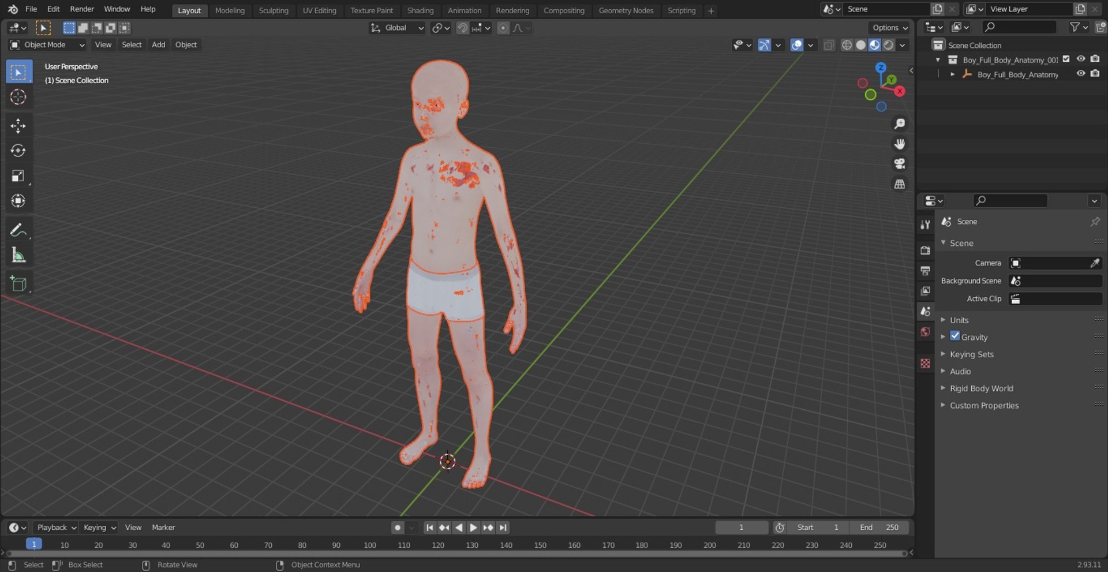Click the zoom view magnifier icon

click(x=899, y=124)
